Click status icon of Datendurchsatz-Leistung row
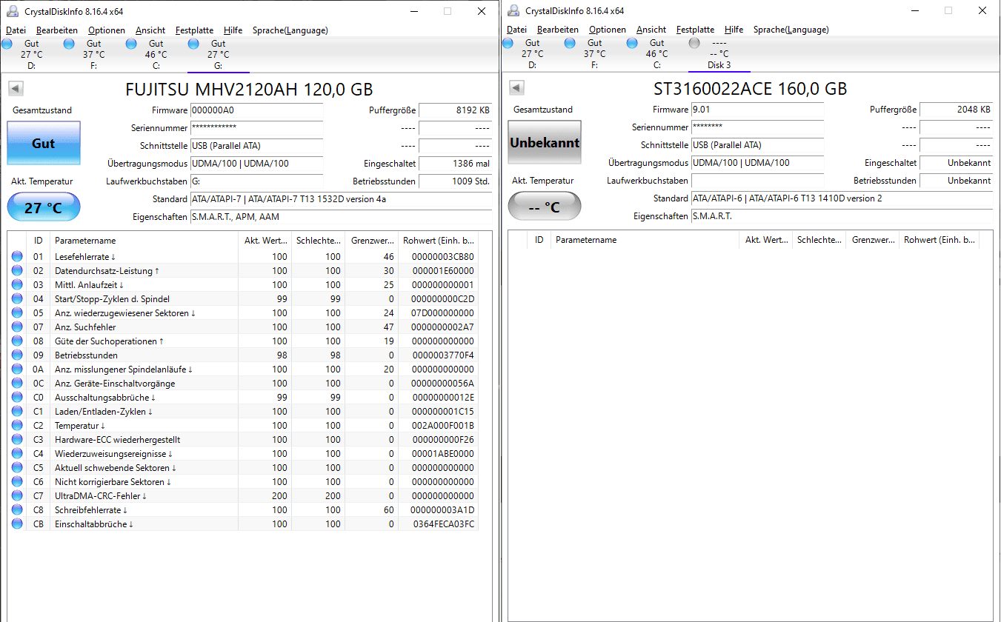Screen dimensions: 1001x622 pyautogui.click(x=17, y=271)
